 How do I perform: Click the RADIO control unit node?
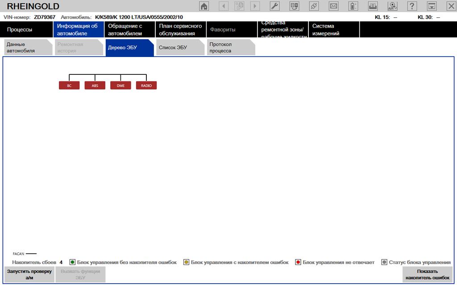[x=146, y=85]
